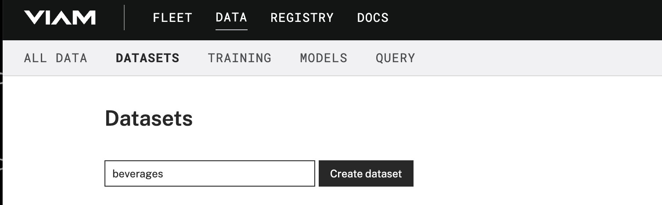
Task: Switch to the Models tab
Action: 324,58
